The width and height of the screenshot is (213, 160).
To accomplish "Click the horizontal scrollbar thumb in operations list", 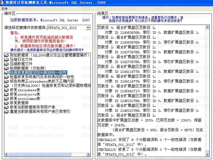I will coord(40,154).
